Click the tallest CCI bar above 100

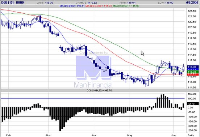click(163, 101)
